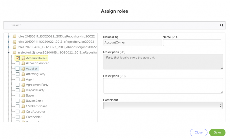Click the CardAcceptor folder icon
This screenshot has width=230, height=139.
click(x=23, y=112)
